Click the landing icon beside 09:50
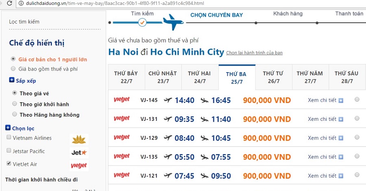366x191 pixels. click(x=204, y=176)
